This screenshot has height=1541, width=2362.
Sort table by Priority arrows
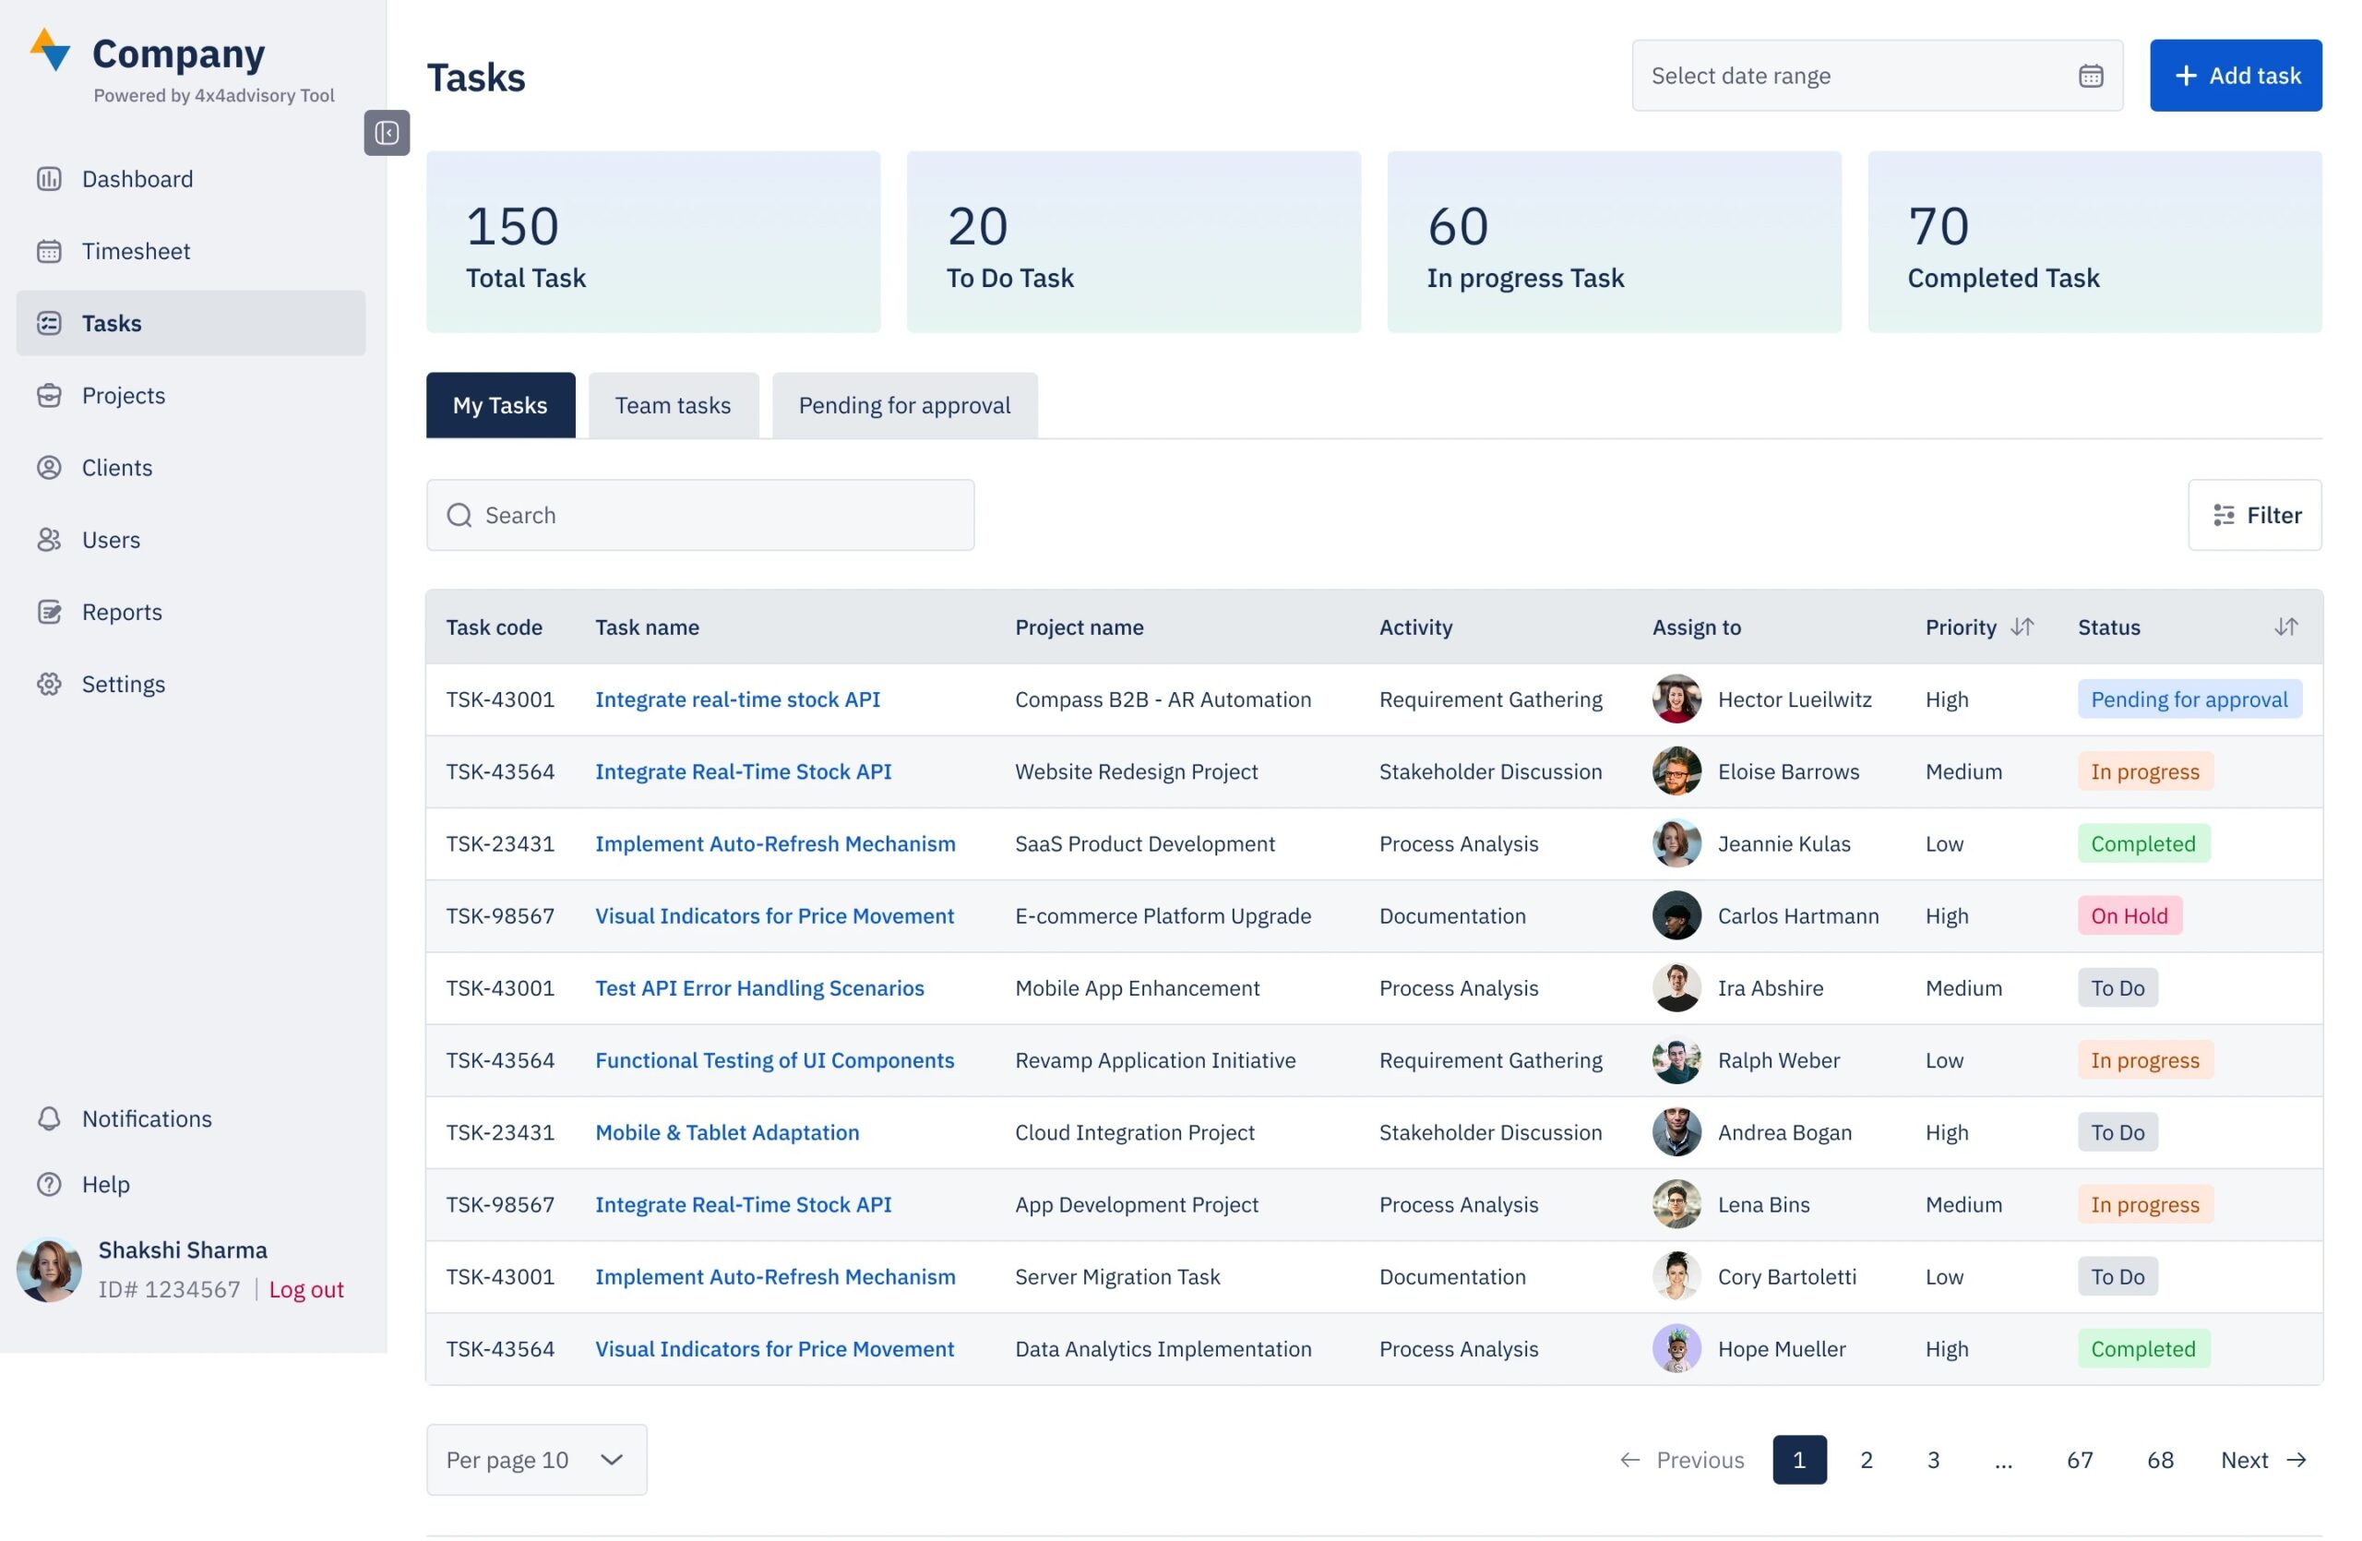pos(2022,627)
